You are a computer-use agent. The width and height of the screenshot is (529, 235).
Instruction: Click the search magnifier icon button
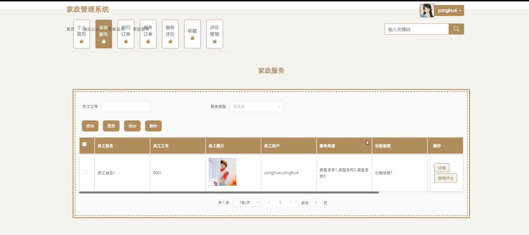pyautogui.click(x=456, y=29)
